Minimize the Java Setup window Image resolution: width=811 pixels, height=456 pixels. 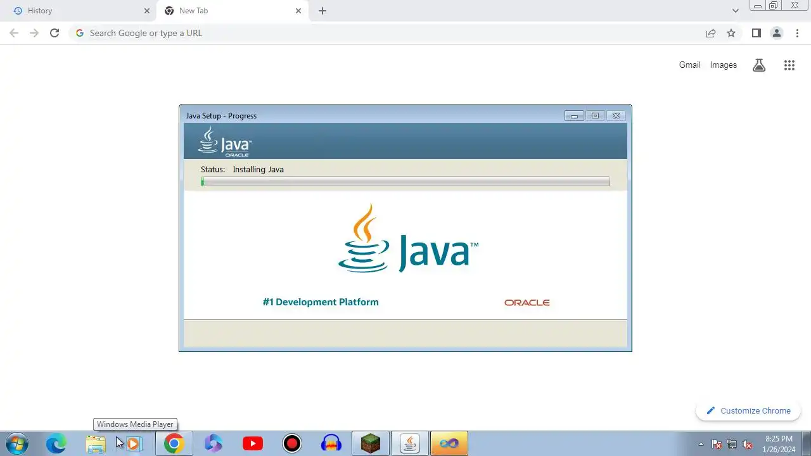[x=574, y=115]
